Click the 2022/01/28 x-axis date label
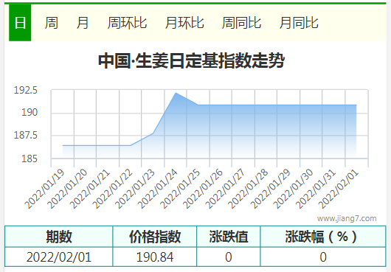 249,189
